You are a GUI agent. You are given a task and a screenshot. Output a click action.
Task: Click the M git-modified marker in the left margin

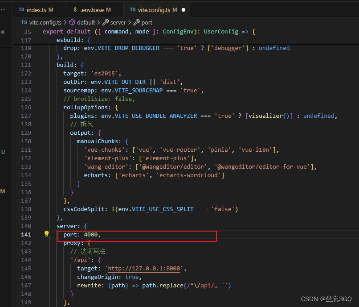coord(3,191)
